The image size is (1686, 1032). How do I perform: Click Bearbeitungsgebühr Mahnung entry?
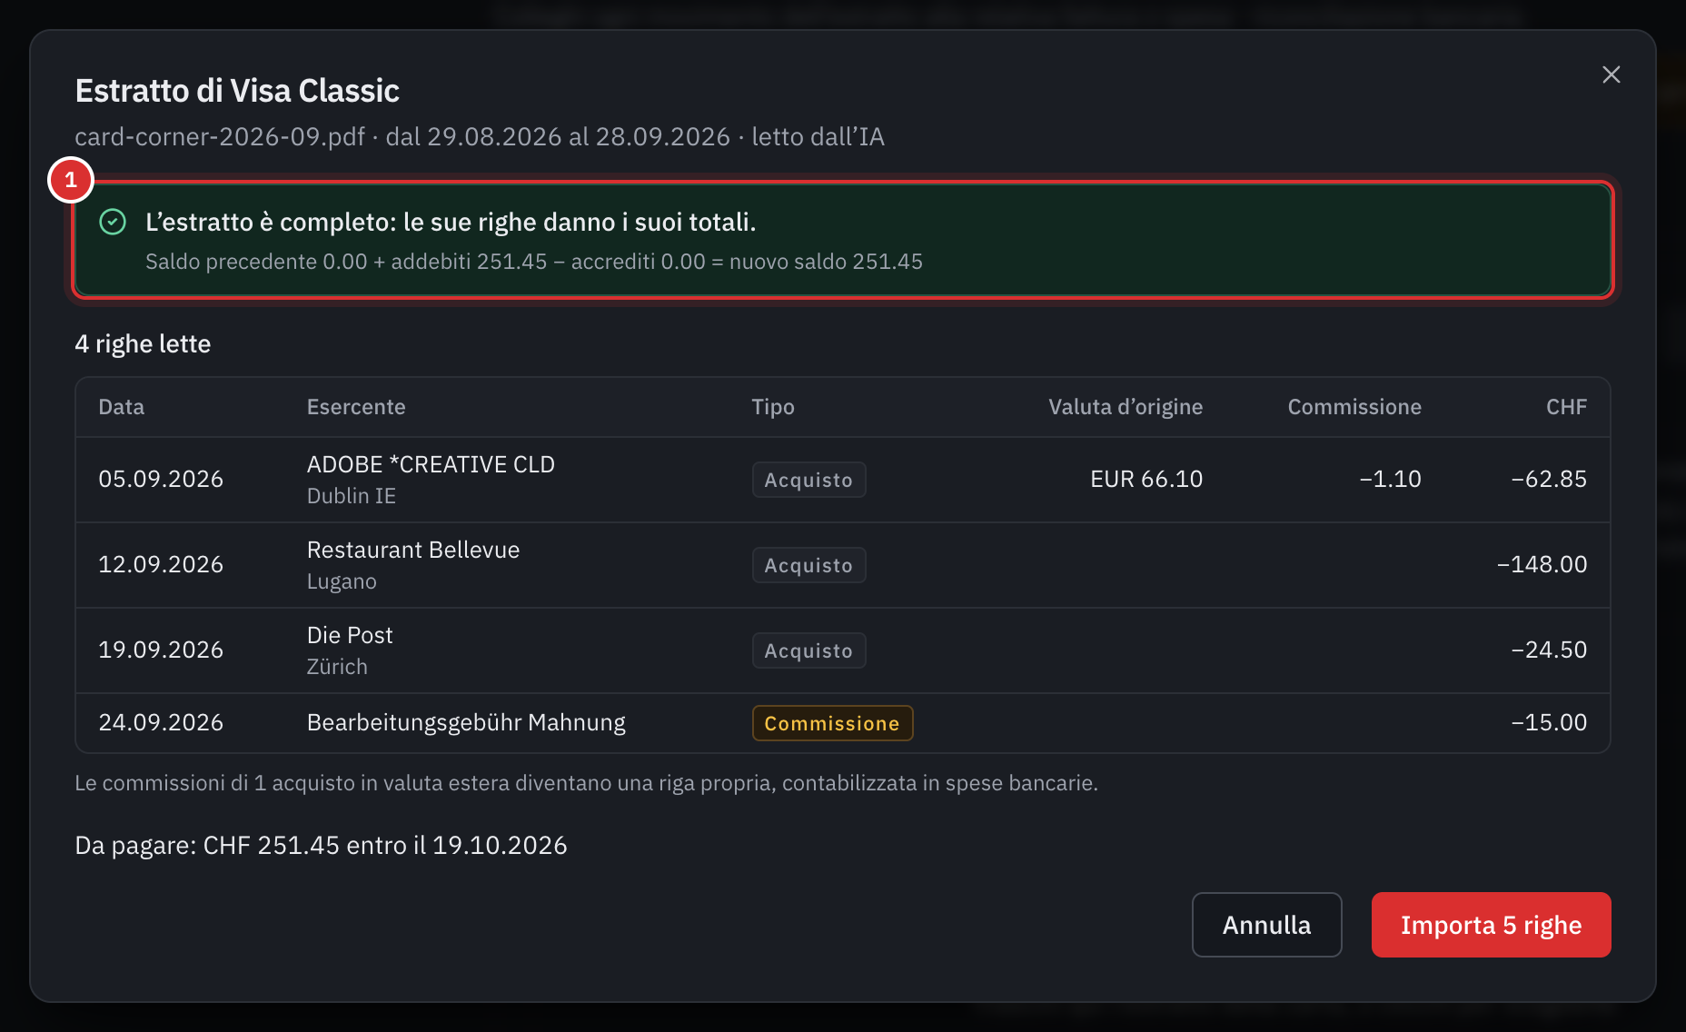[466, 722]
